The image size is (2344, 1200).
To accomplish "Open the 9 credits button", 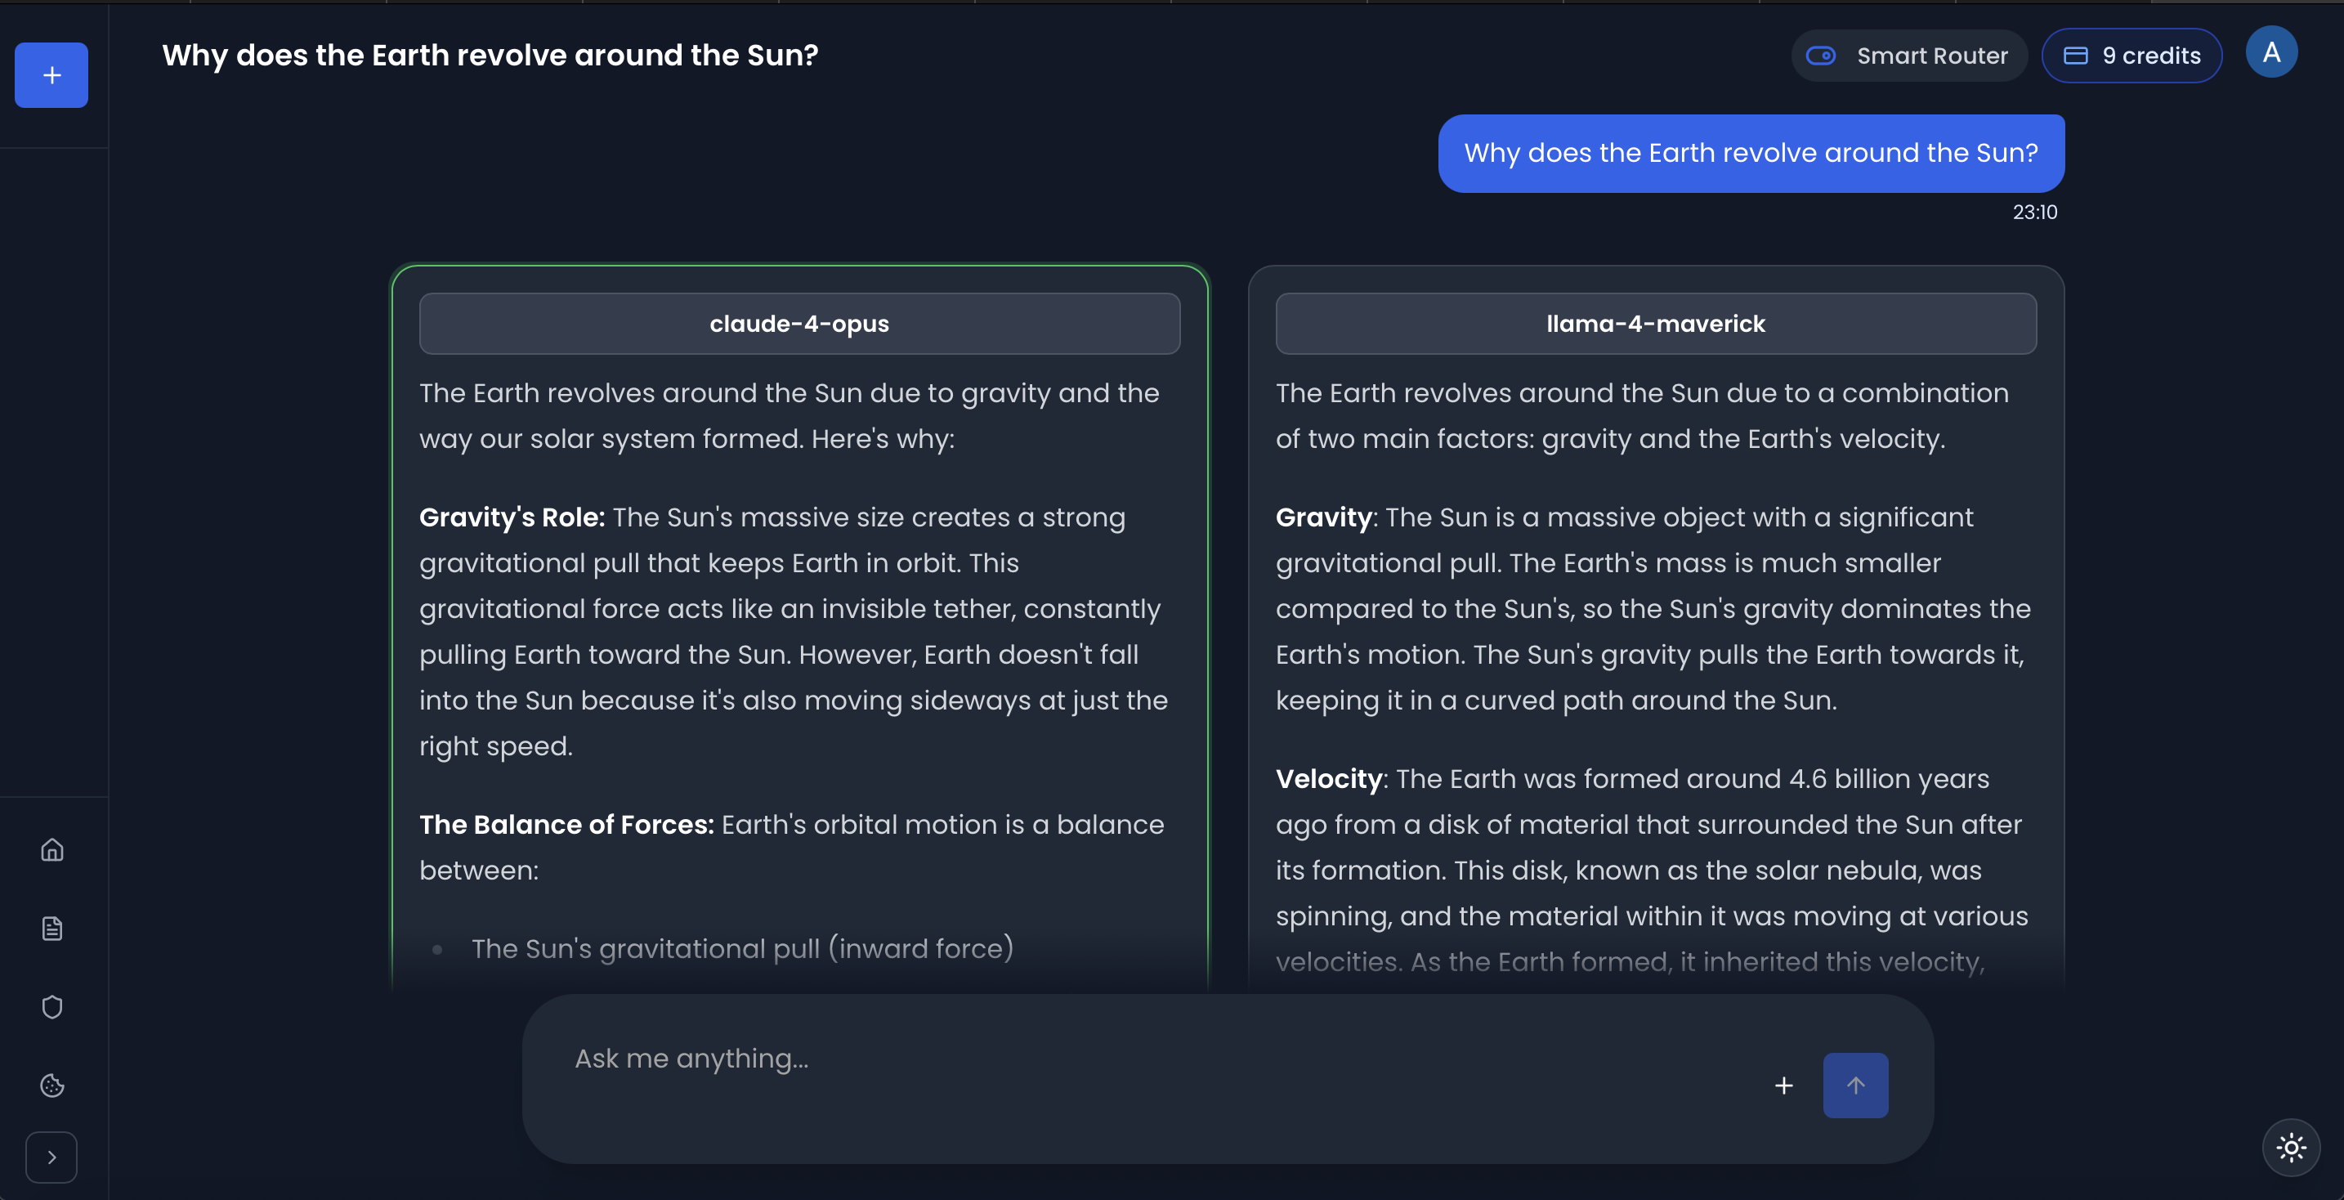I will (2131, 56).
